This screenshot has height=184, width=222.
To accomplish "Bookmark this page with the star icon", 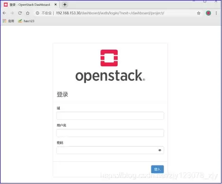I will coord(199,13).
